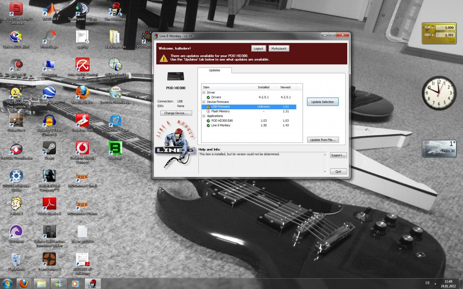The height and width of the screenshot is (289, 463).
Task: Click the Support button
Action: click(x=338, y=155)
